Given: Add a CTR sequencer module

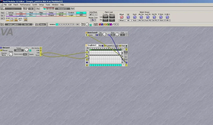Looking at the screenshot, I should (25, 19).
